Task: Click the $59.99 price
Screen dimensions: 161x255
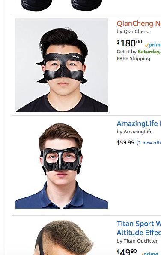Action: point(125,143)
